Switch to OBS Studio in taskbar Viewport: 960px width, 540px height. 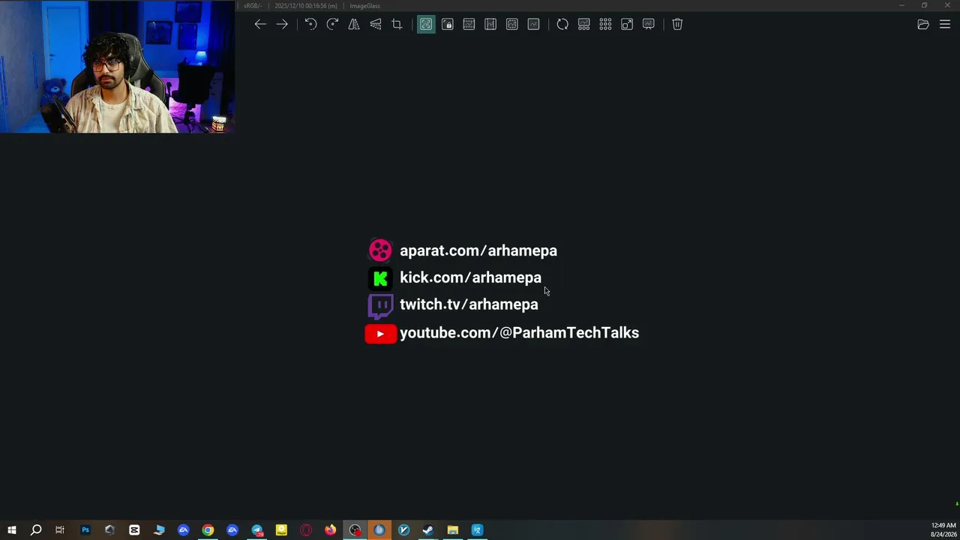[x=355, y=530]
